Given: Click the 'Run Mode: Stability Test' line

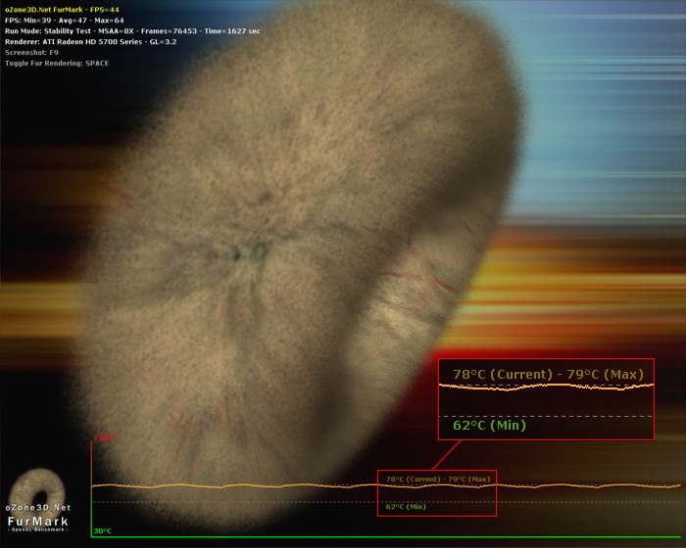Looking at the screenshot, I should (132, 31).
